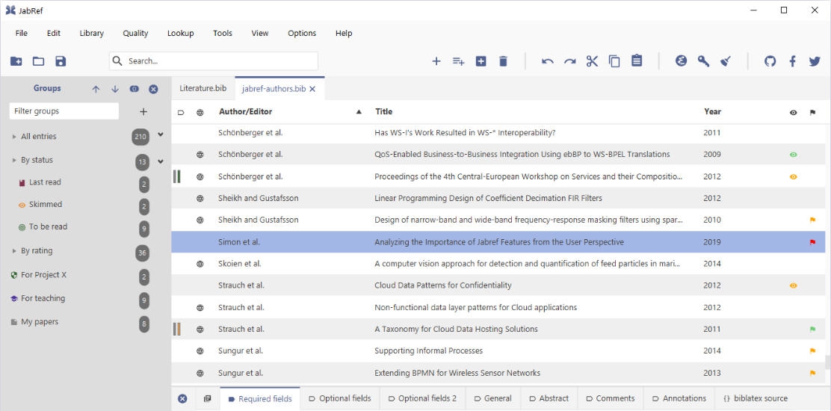This screenshot has width=831, height=411.
Task: Open the Twitter link icon
Action: (815, 61)
